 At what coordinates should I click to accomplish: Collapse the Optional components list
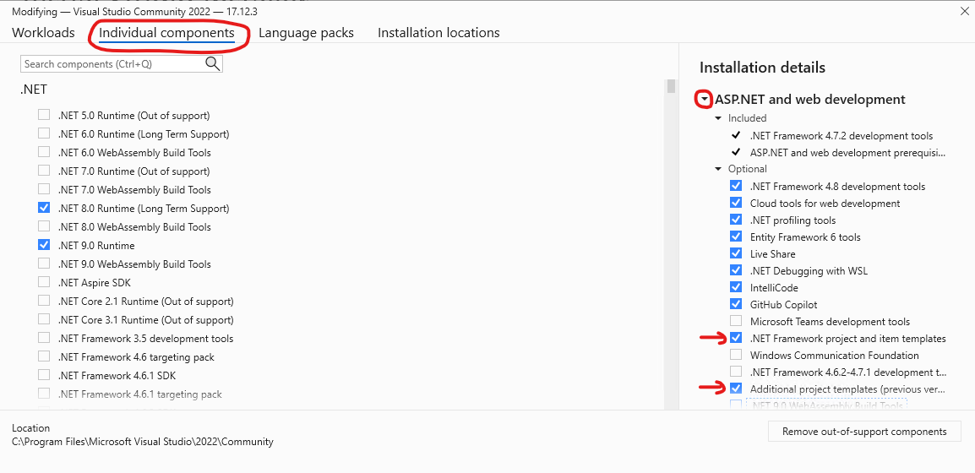(718, 169)
